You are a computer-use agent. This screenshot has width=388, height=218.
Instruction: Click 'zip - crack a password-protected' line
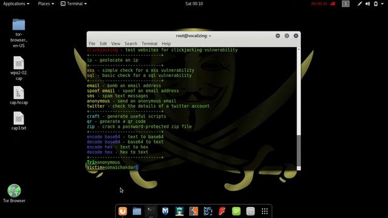139,127
